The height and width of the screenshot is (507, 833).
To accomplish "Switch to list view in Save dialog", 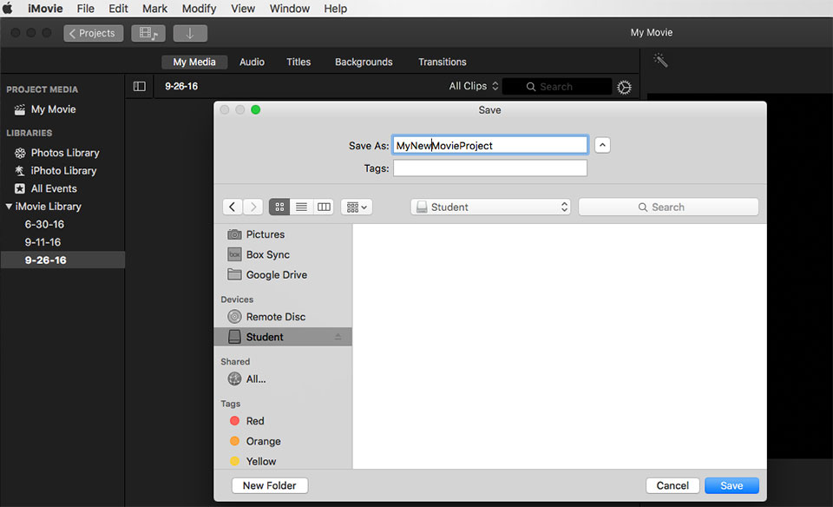I will 301,207.
